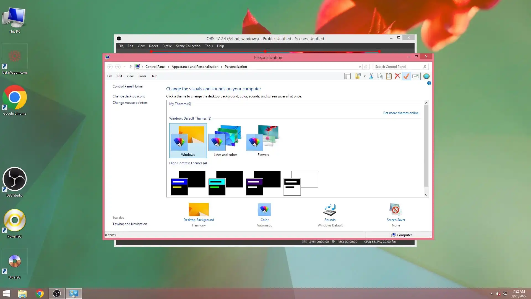Toggle the highlighted orange checkmark button
Viewport: 531px width, 299px height.
(406, 76)
